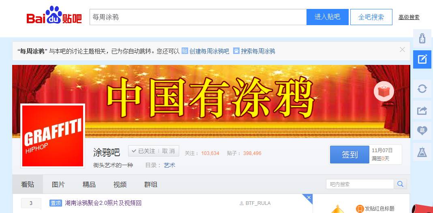Open the GRAFFITI HIPHOP avatar image
Image resolution: width=433 pixels, height=213 pixels.
tap(53, 136)
